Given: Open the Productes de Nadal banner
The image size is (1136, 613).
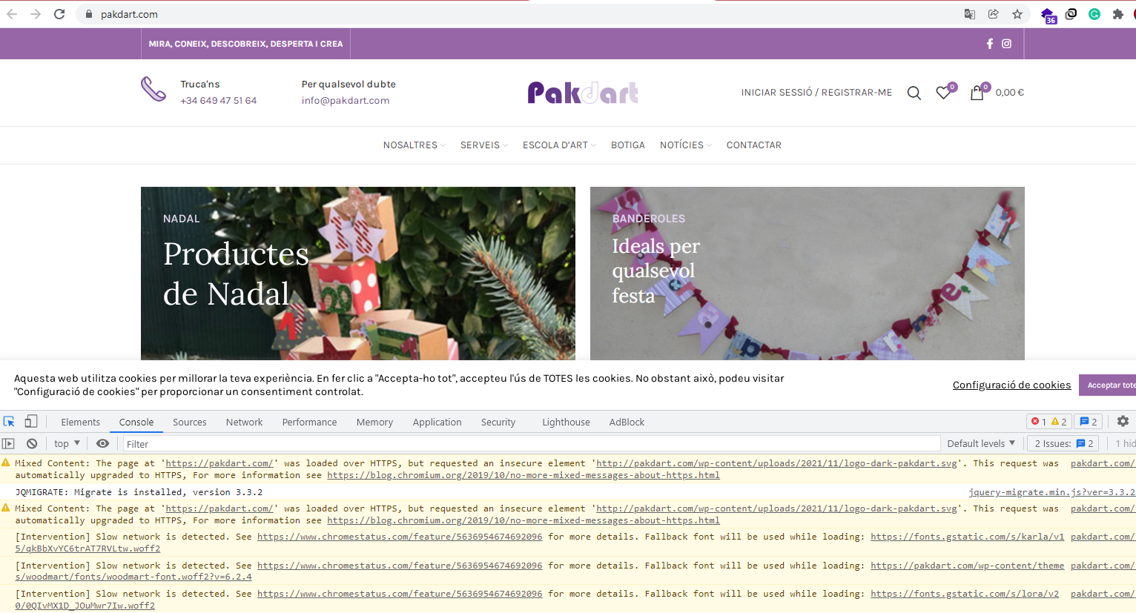Looking at the screenshot, I should tap(358, 274).
